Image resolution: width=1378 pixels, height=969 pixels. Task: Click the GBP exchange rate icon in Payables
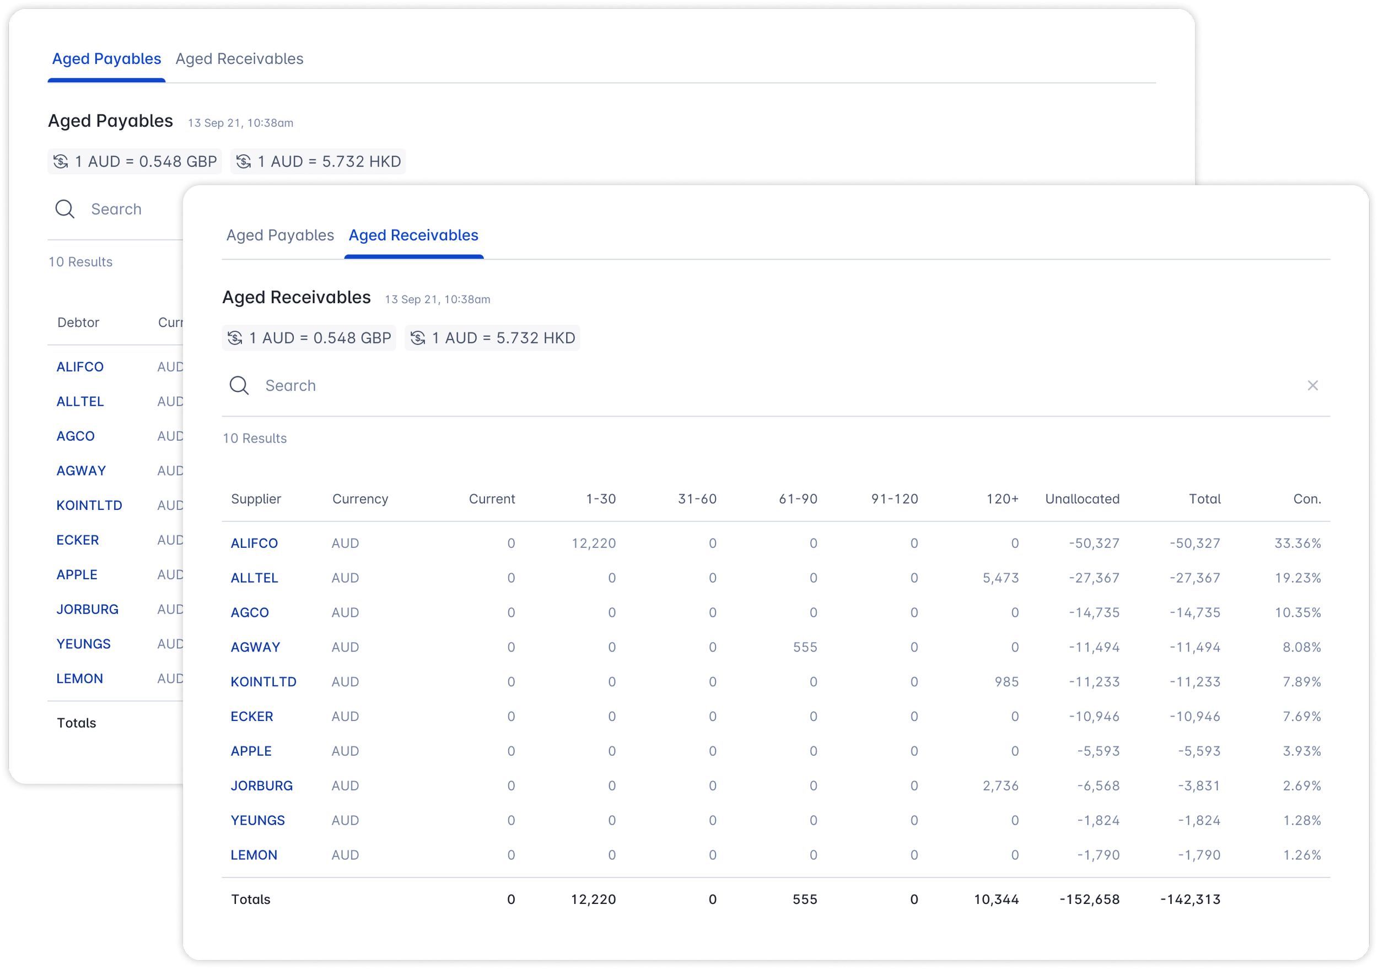(61, 161)
